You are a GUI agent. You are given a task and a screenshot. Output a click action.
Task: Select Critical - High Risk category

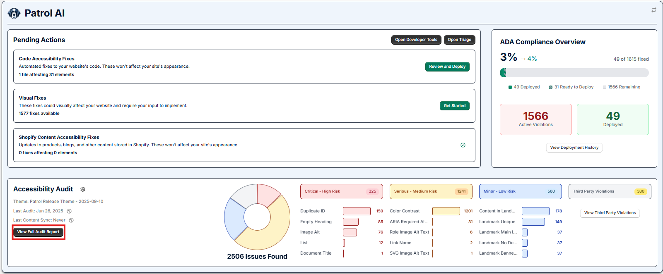coord(342,191)
